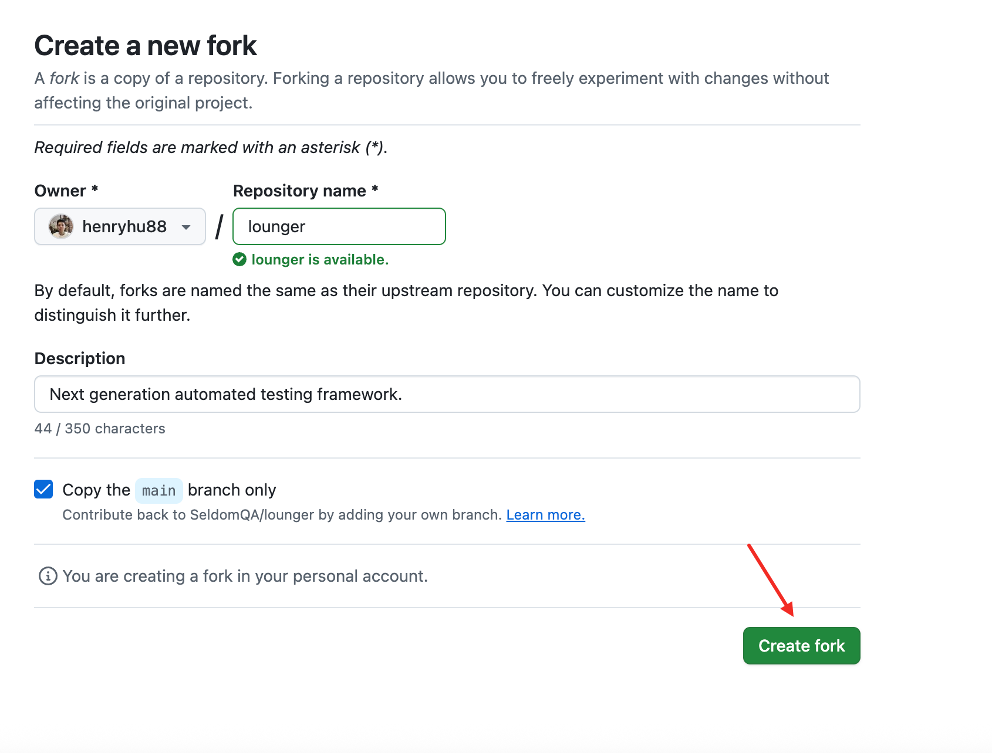Image resolution: width=992 pixels, height=753 pixels.
Task: Click the "main" branch name badge
Action: 158,490
